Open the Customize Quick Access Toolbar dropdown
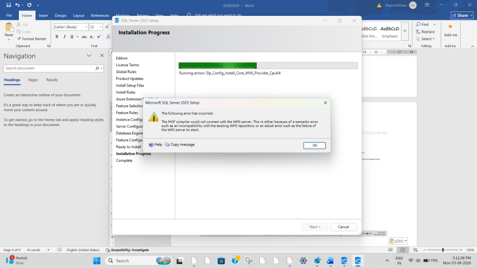The height and width of the screenshot is (268, 477). pos(38,5)
